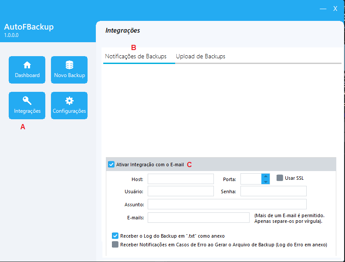Screen dimensions: 345x262
Task: Enable the Usar SSL checkbox
Action: pyautogui.click(x=280, y=178)
